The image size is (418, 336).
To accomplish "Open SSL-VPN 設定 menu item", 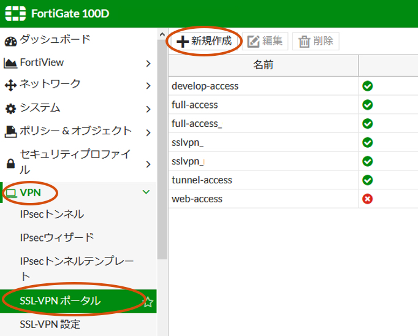I will pyautogui.click(x=50, y=324).
